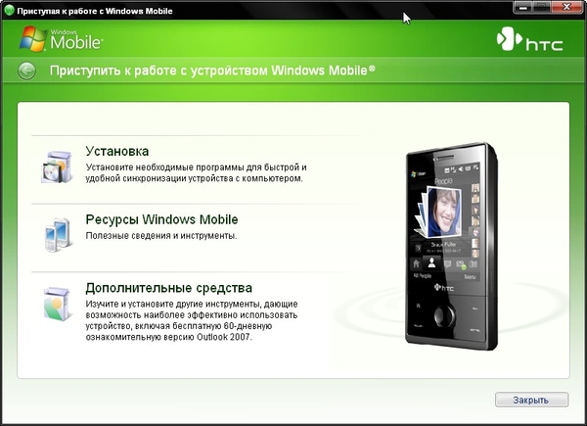Open the Дополнительные средства heading

pos(169,288)
